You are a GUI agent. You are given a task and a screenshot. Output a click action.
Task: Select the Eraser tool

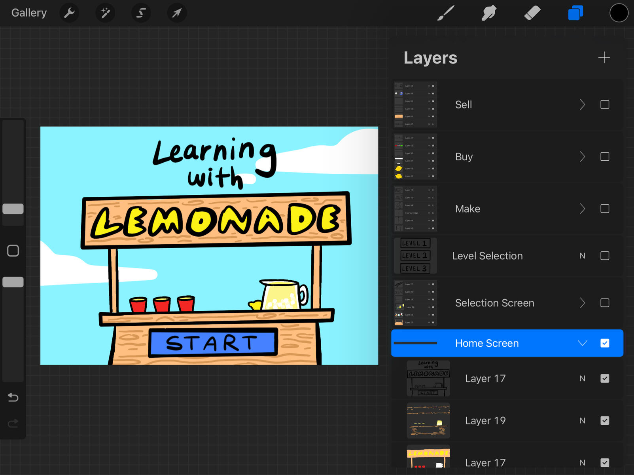[x=532, y=13]
